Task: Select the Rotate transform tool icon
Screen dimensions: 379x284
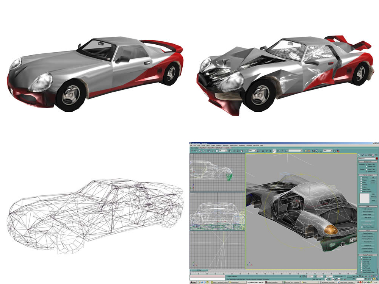Action: pos(238,151)
